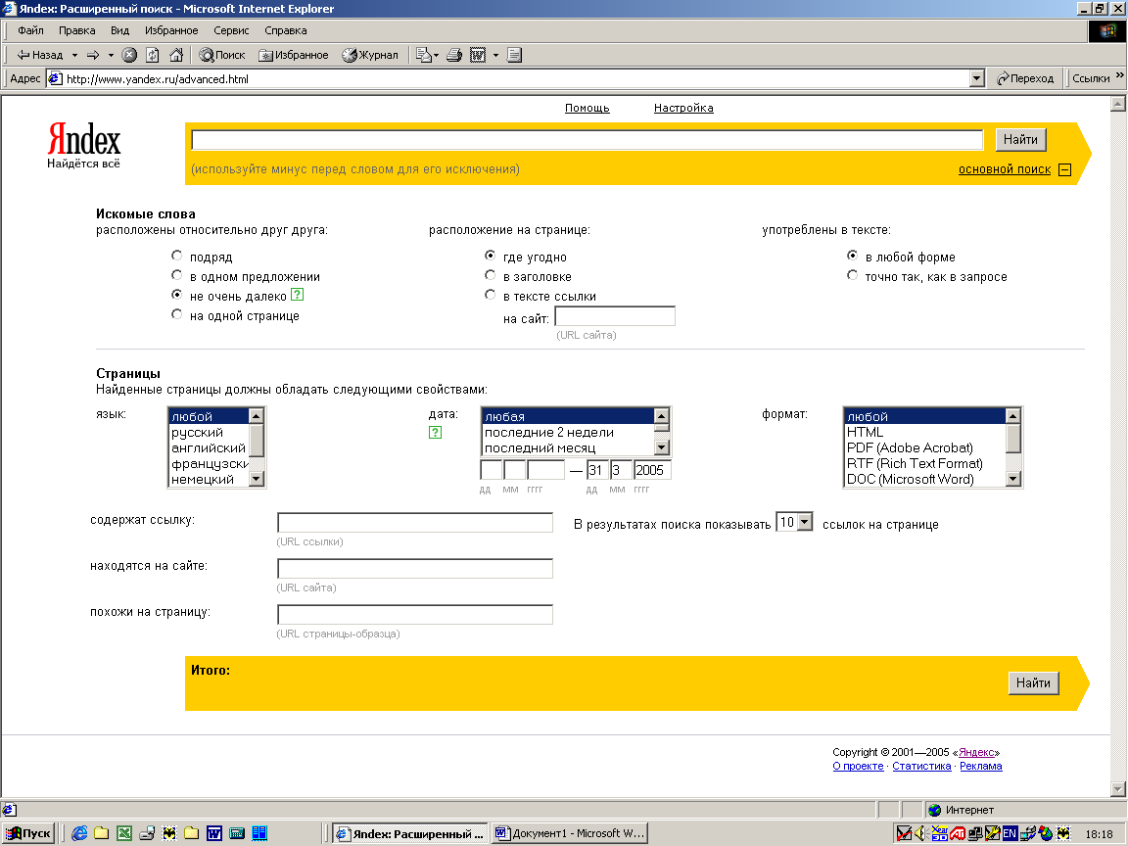
Task: Click the speaker volume tray icon
Action: pos(920,833)
